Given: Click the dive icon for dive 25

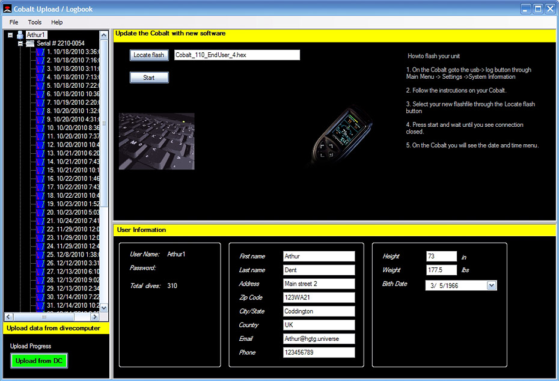Looking at the screenshot, I should click(x=40, y=254).
